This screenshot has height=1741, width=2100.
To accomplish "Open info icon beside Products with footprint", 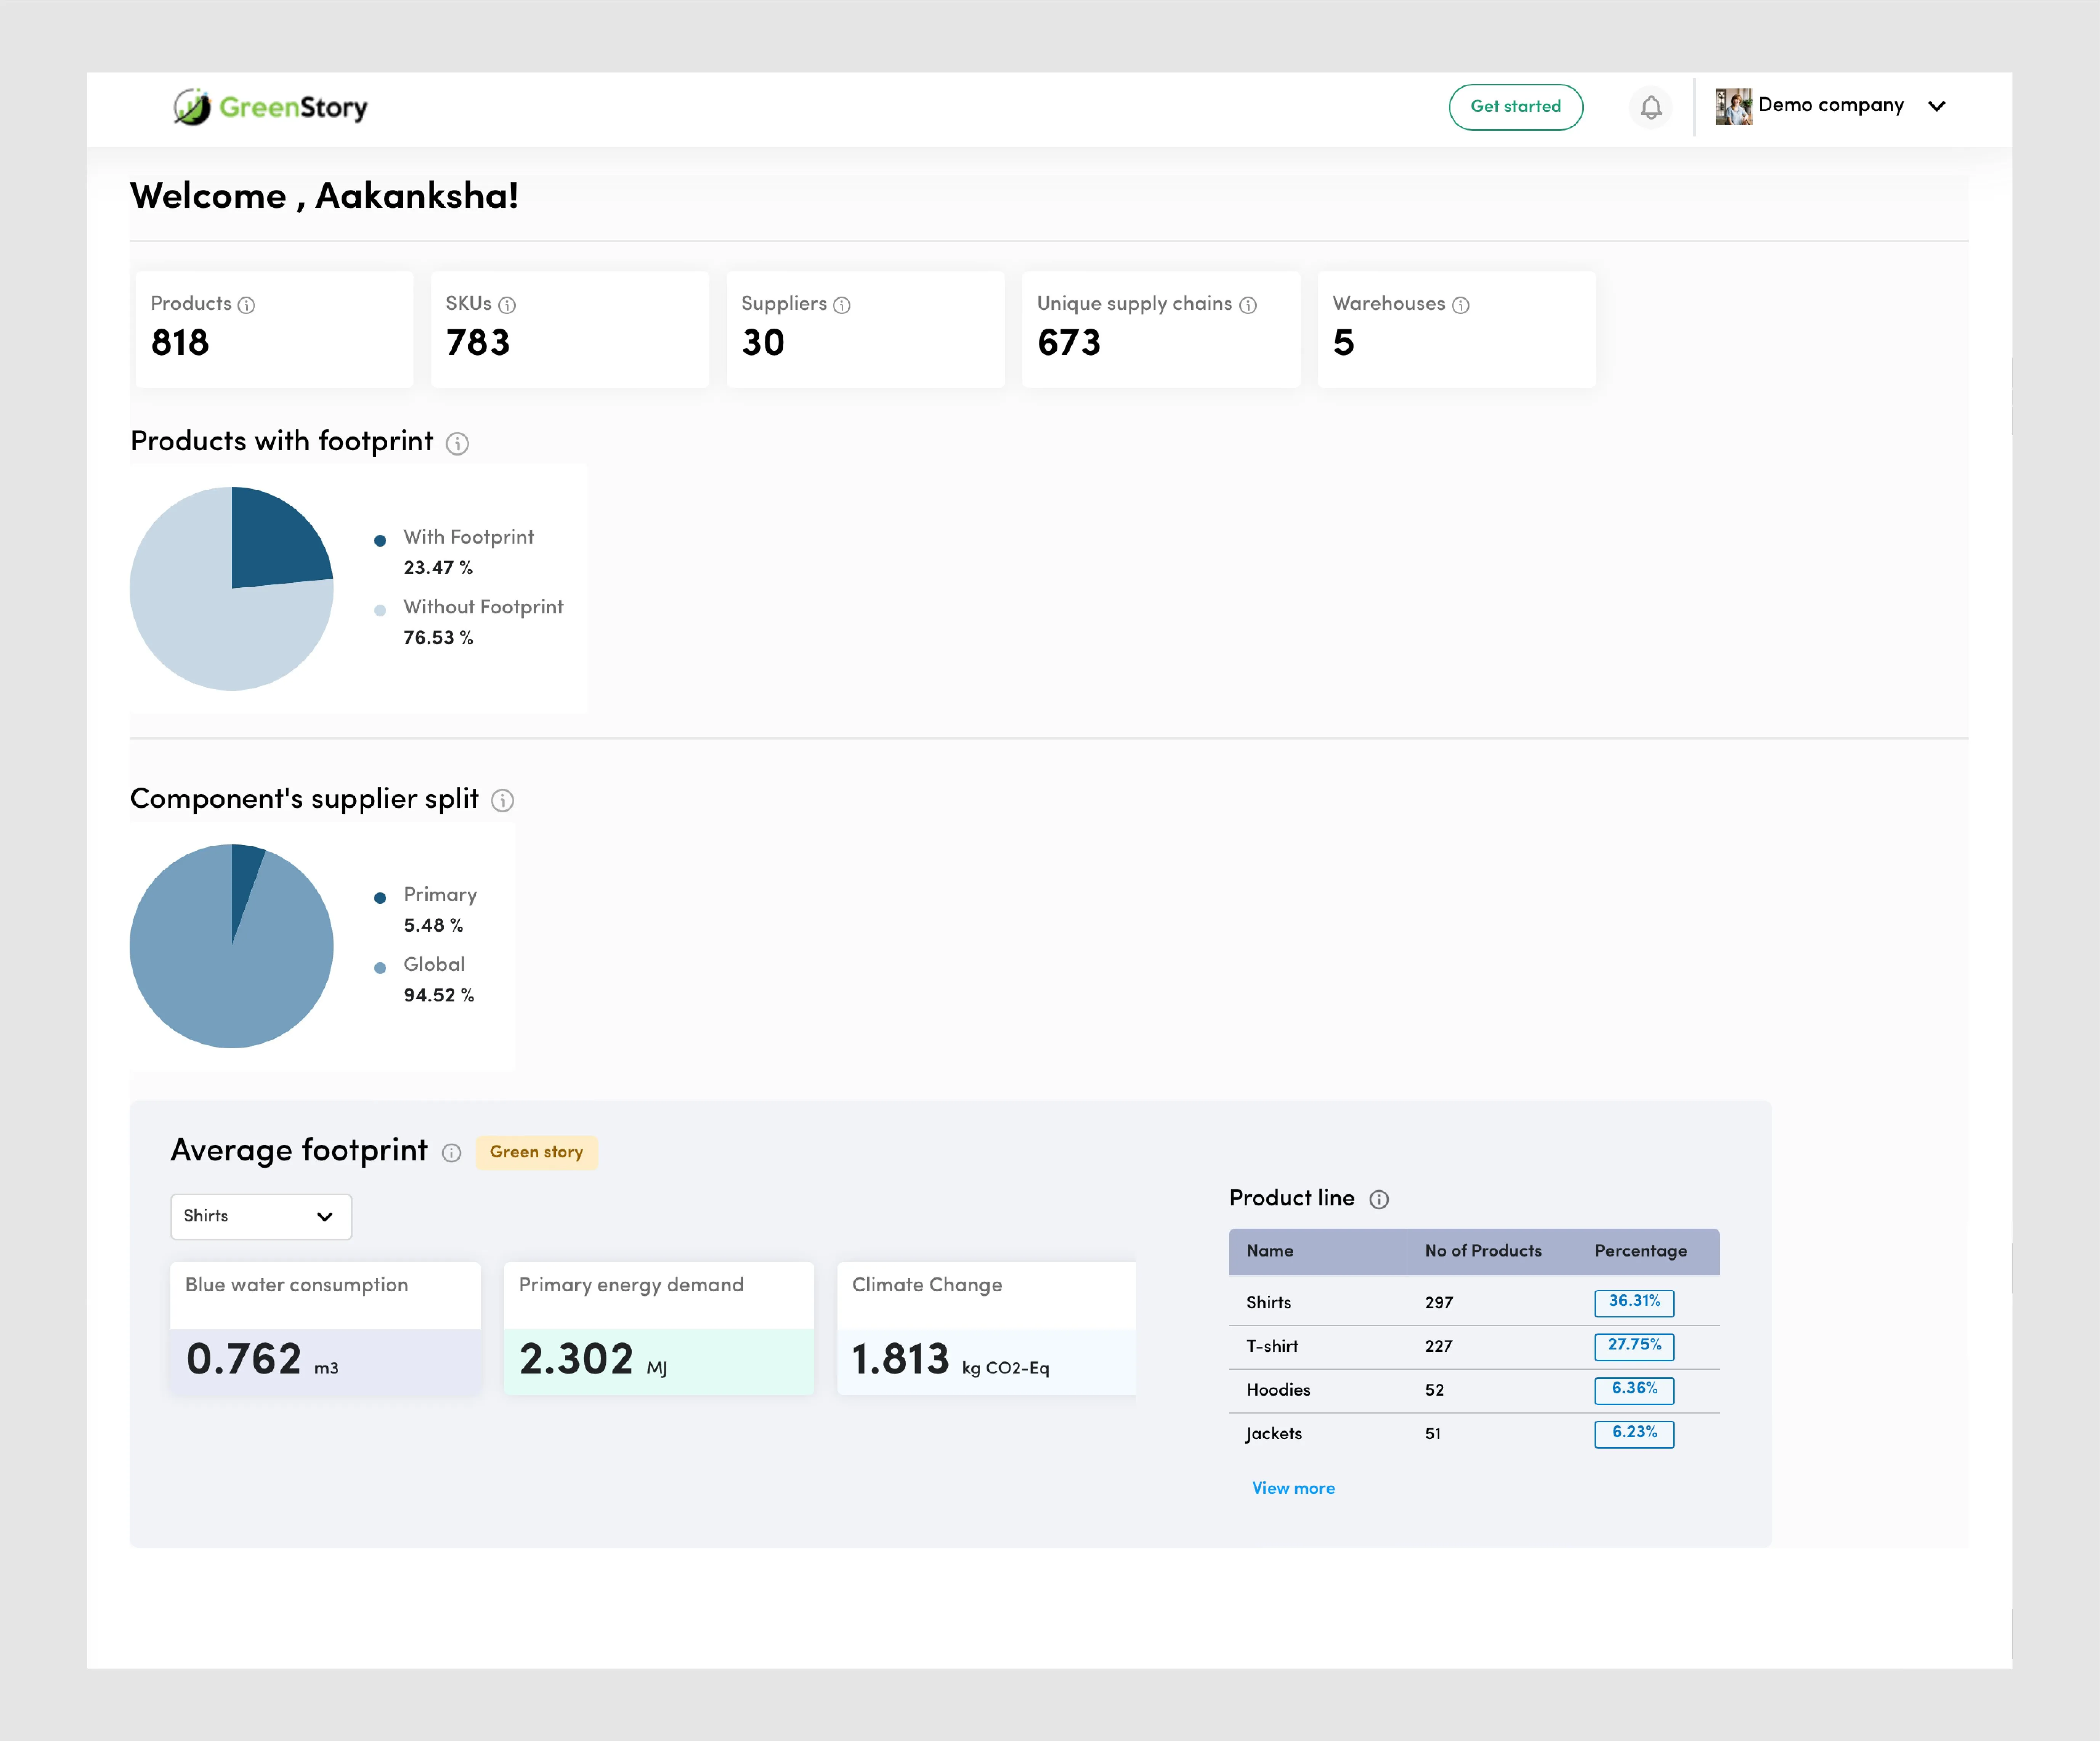I will point(457,443).
